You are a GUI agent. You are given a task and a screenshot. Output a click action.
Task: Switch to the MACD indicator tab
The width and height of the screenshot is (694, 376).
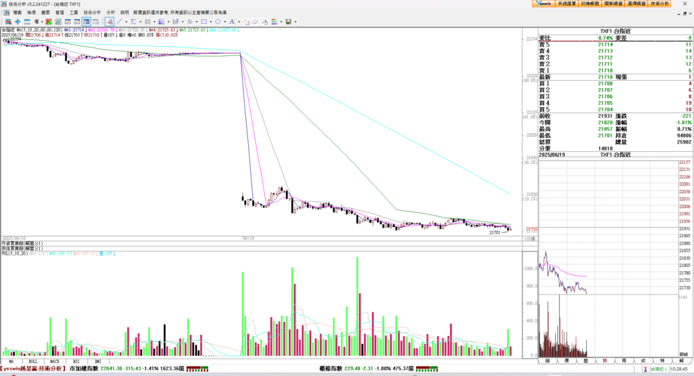coord(54,361)
